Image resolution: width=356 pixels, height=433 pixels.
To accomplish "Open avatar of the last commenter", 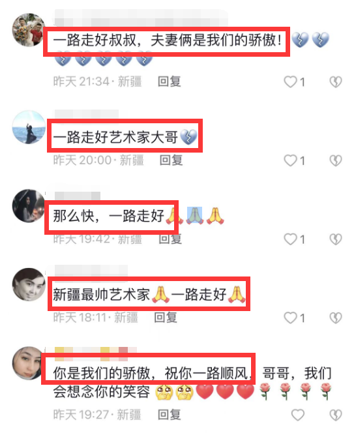I will (x=29, y=363).
